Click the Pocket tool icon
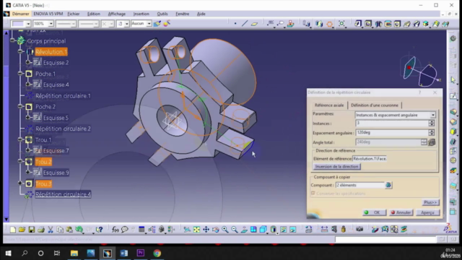This screenshot has width=462, height=260. coord(368,24)
